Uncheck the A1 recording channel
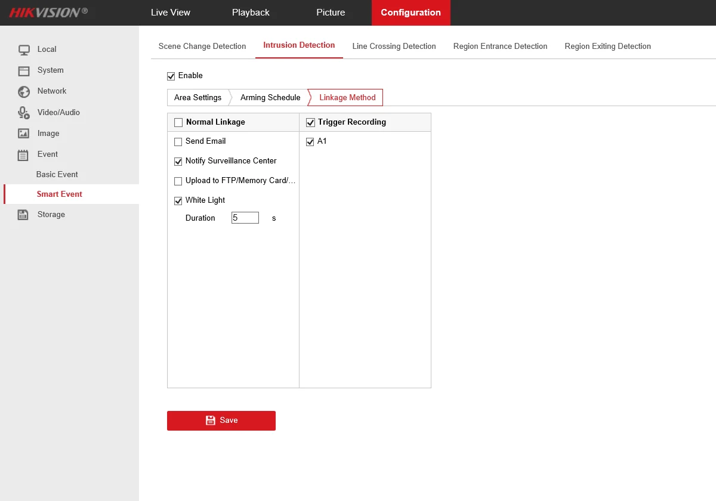The height and width of the screenshot is (501, 716). (x=310, y=142)
